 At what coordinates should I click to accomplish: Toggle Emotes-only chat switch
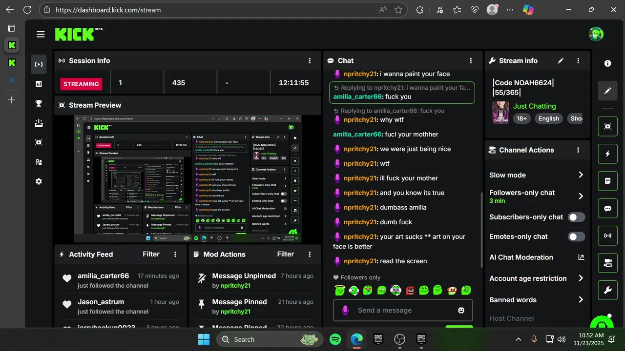click(576, 236)
